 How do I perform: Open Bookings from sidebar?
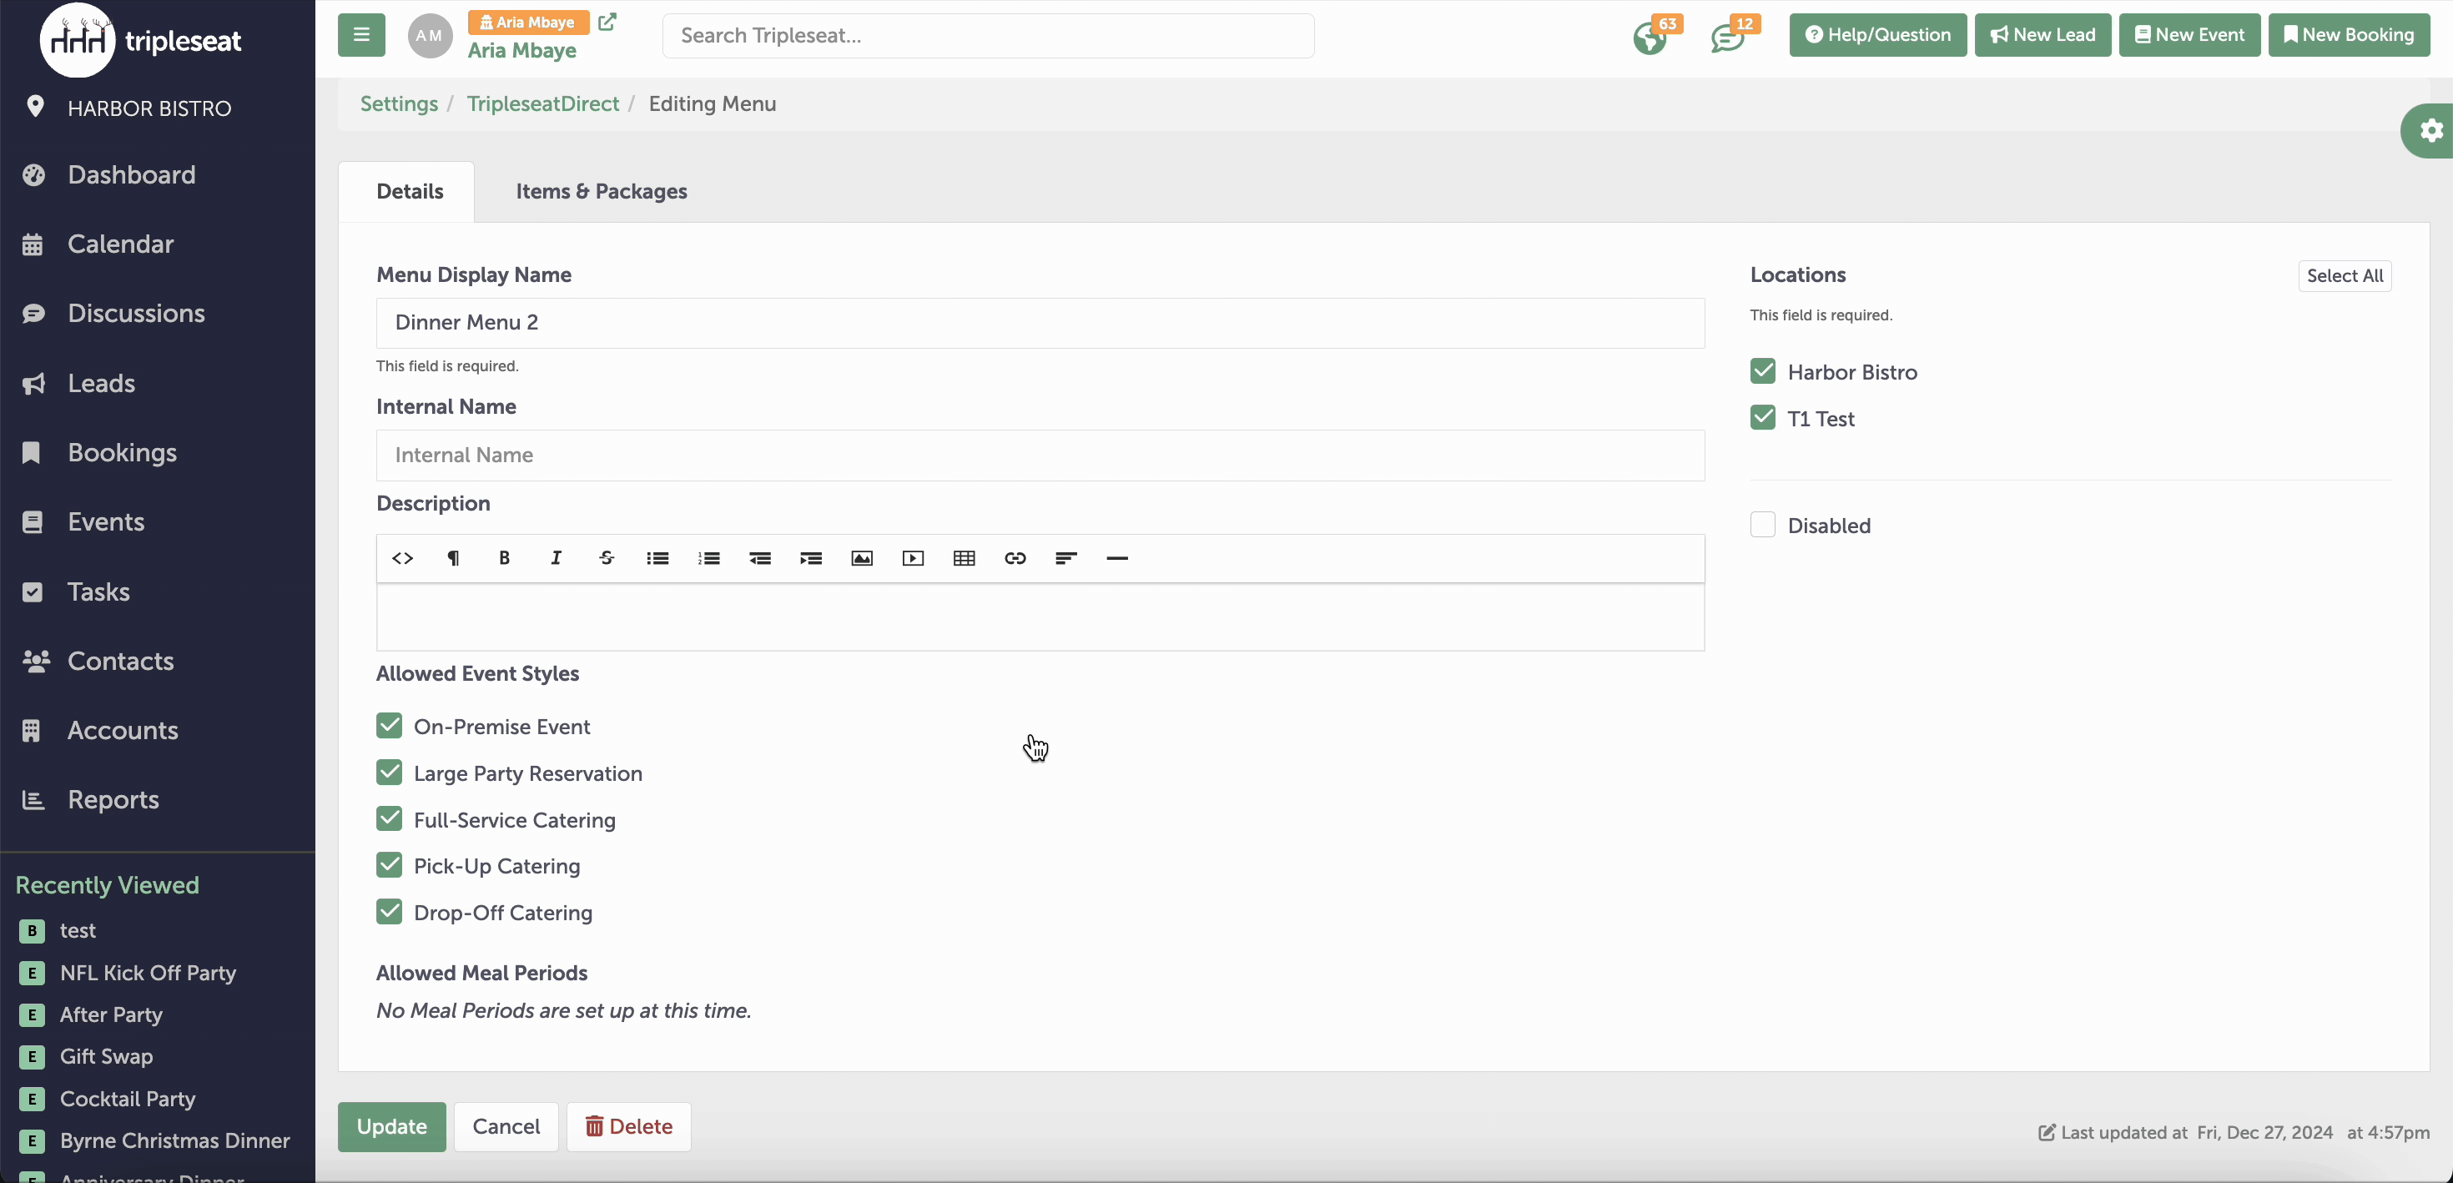(122, 452)
